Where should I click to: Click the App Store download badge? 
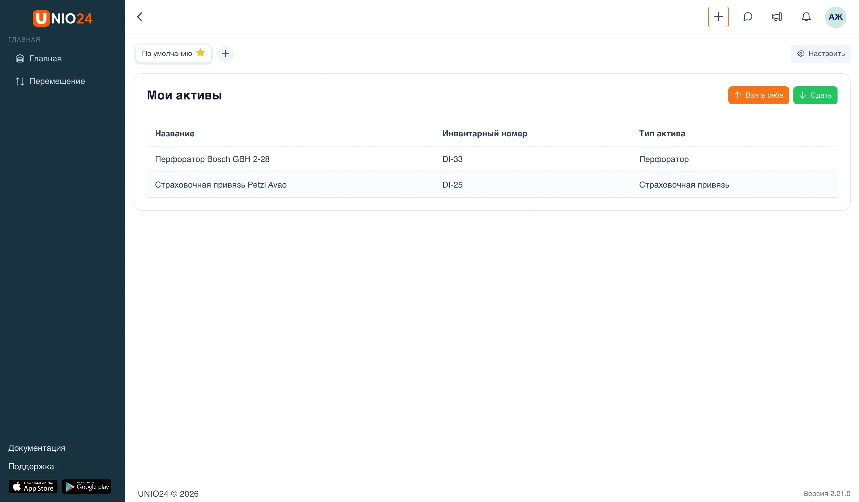(x=33, y=486)
